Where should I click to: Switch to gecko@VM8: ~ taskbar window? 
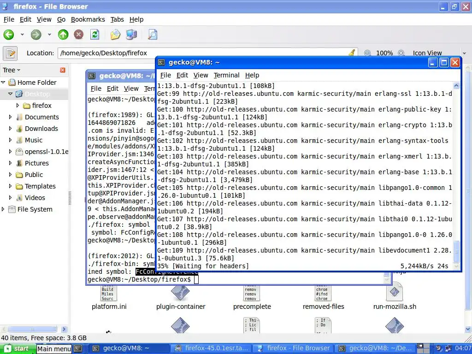point(130,348)
